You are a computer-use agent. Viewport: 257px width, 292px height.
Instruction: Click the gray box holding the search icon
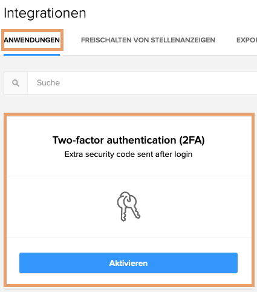16,83
